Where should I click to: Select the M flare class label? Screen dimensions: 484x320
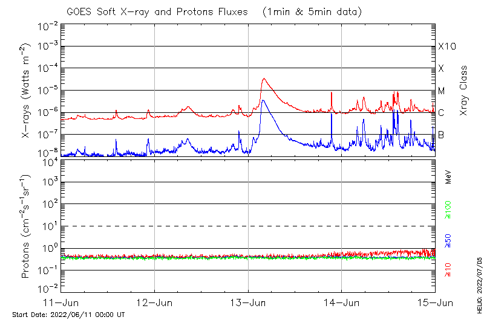(x=442, y=91)
